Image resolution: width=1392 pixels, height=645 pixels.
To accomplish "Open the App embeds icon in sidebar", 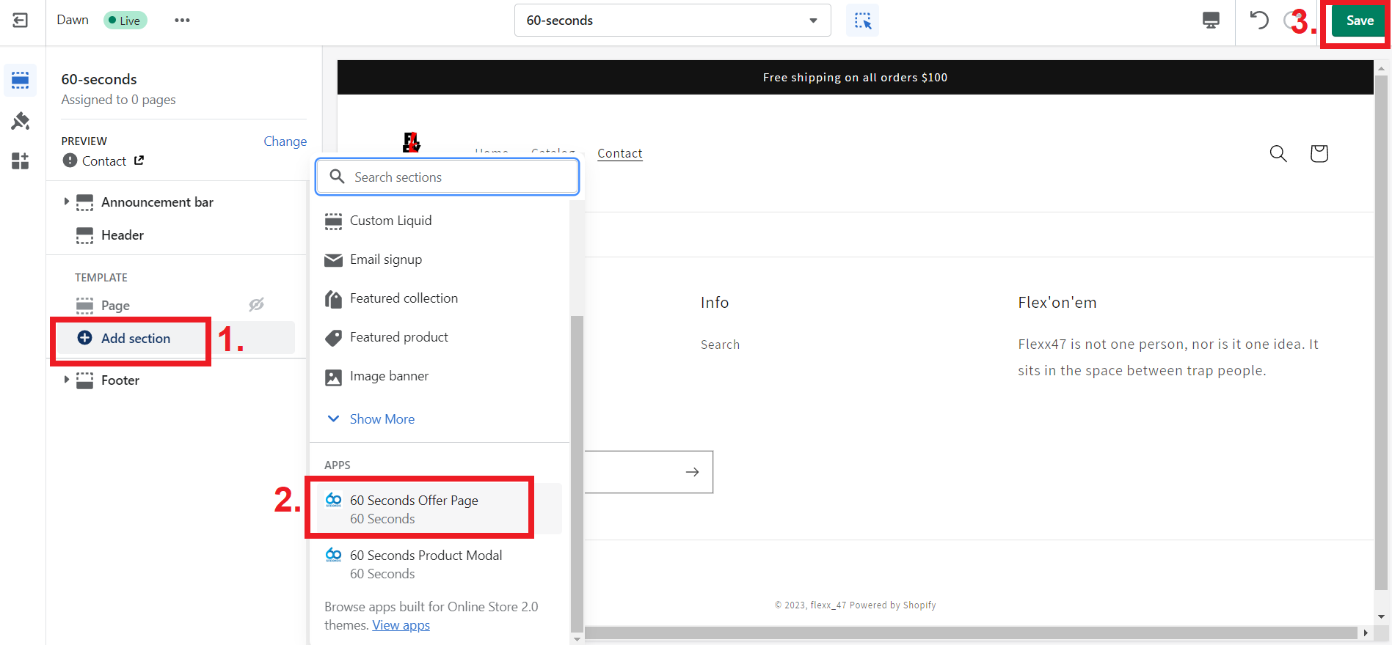I will click(21, 161).
